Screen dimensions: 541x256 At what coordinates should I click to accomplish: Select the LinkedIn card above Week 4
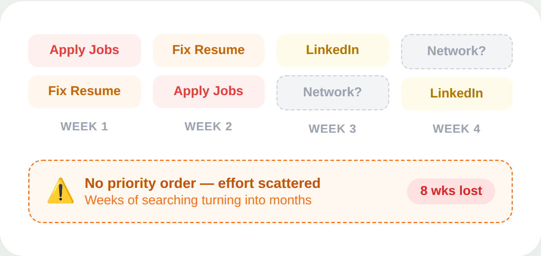point(456,94)
